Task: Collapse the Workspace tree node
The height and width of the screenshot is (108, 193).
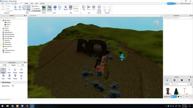Action: (x=1, y=20)
